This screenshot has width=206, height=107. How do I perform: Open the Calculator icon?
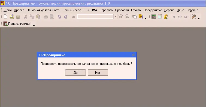point(154,17)
